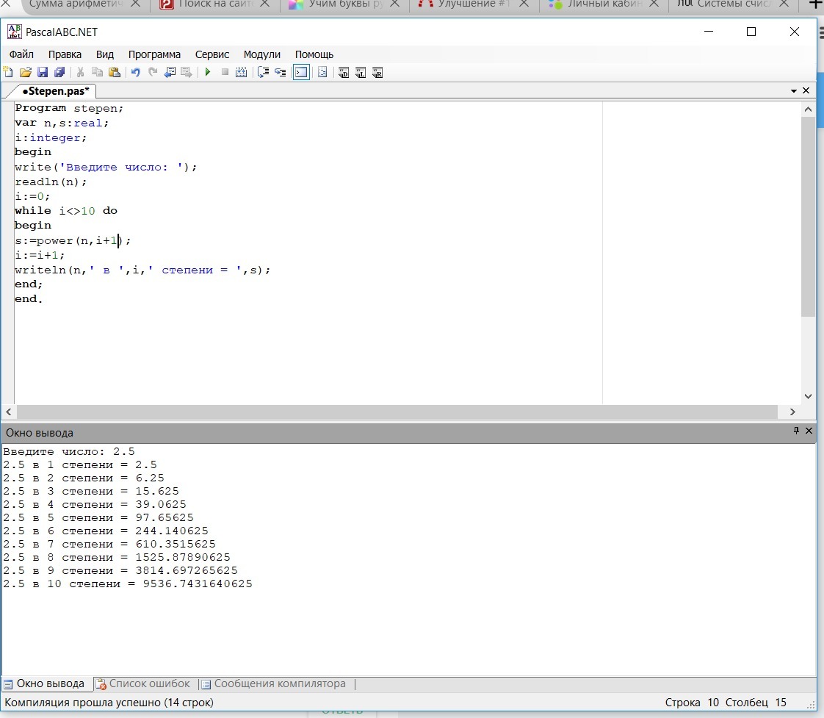Open the Программа menu
824x718 pixels.
click(x=154, y=54)
